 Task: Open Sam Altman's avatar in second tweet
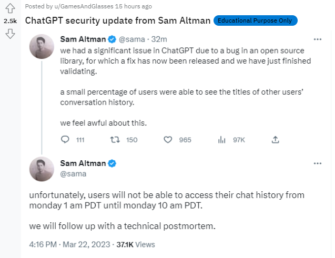[x=42, y=169]
